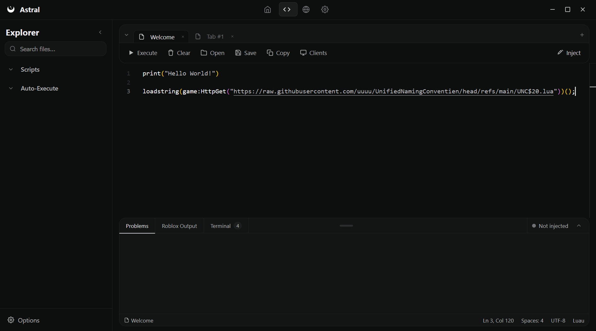This screenshot has height=331, width=596.
Task: Place cursor in print("Hello World!") line
Action: (x=180, y=73)
